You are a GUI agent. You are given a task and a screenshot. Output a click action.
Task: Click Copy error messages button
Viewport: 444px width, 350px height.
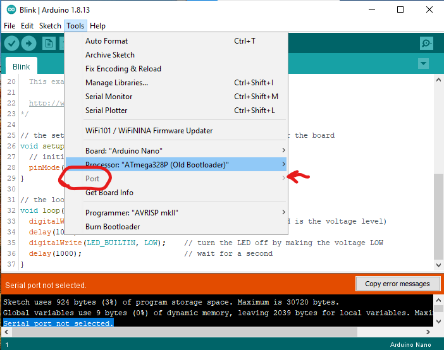[398, 284]
